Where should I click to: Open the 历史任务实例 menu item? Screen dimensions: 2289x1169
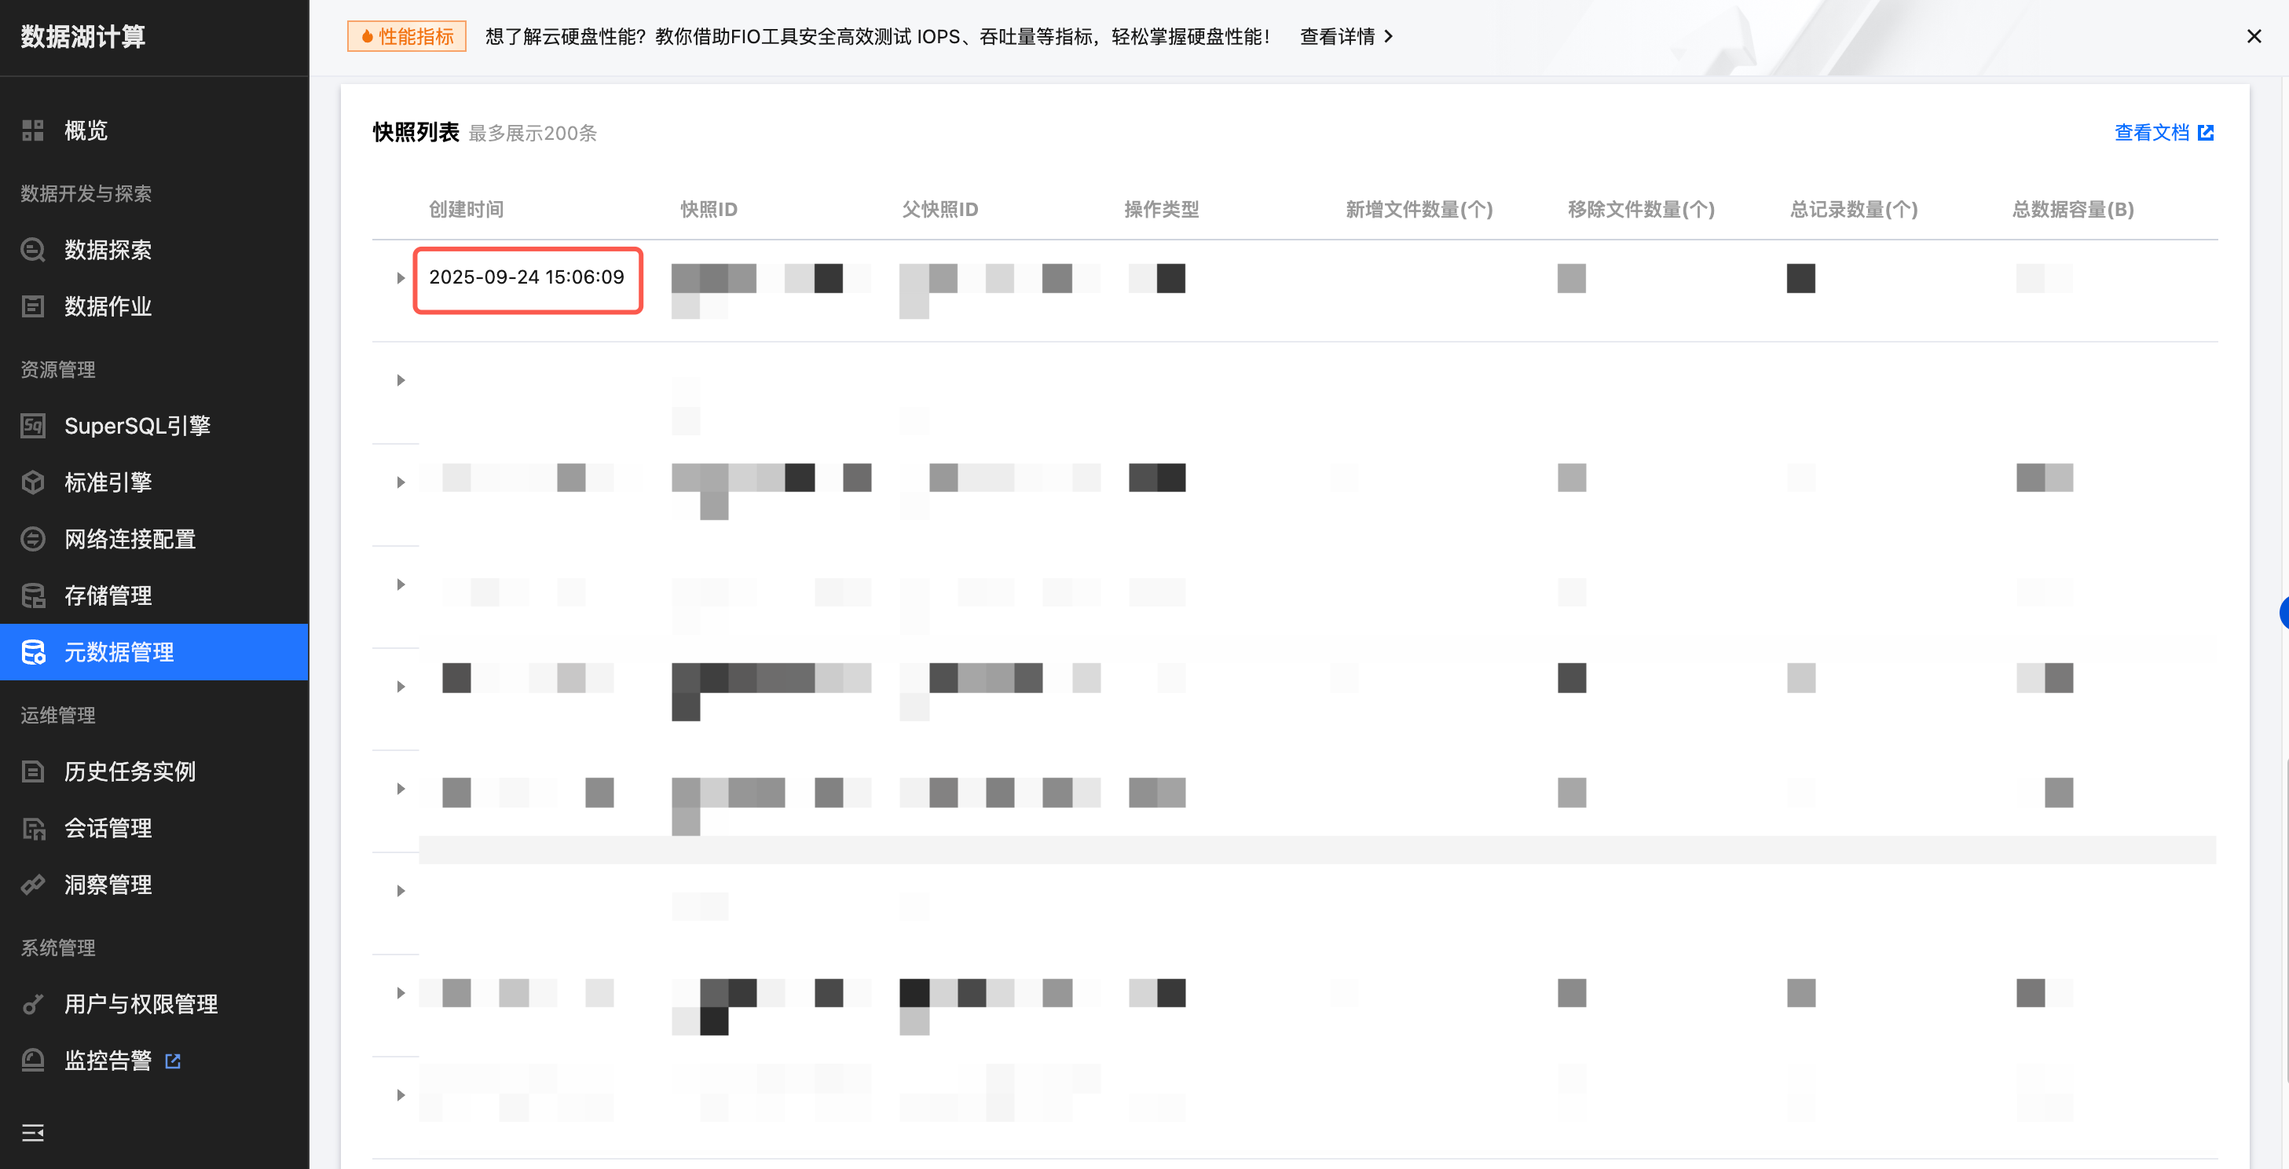click(130, 771)
